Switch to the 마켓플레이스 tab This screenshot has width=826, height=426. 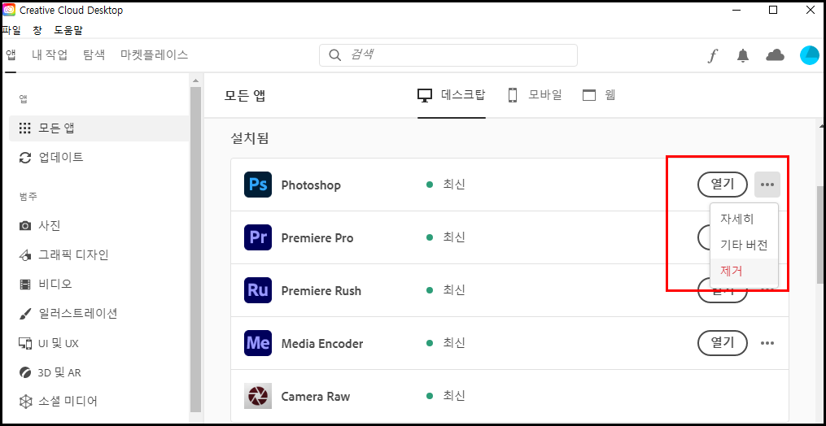(155, 54)
